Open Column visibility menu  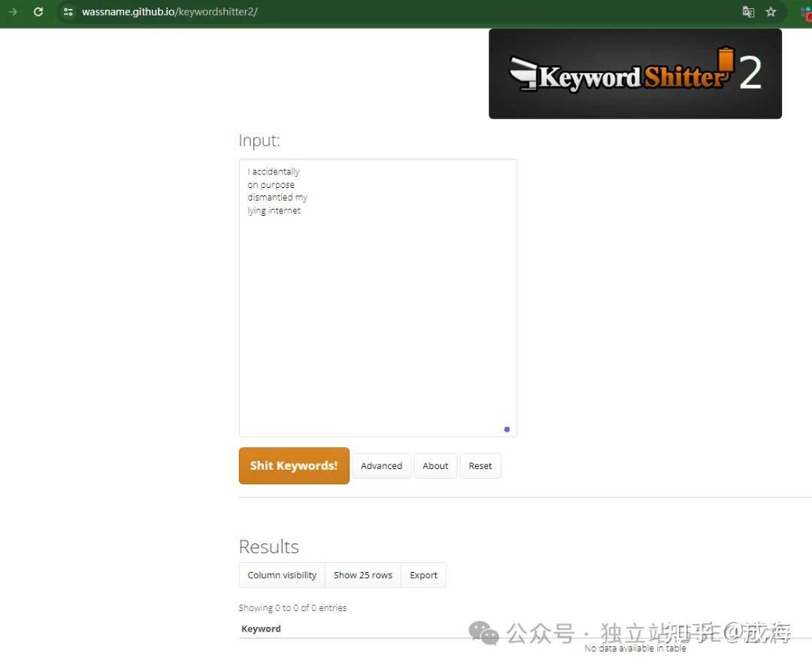pos(282,575)
